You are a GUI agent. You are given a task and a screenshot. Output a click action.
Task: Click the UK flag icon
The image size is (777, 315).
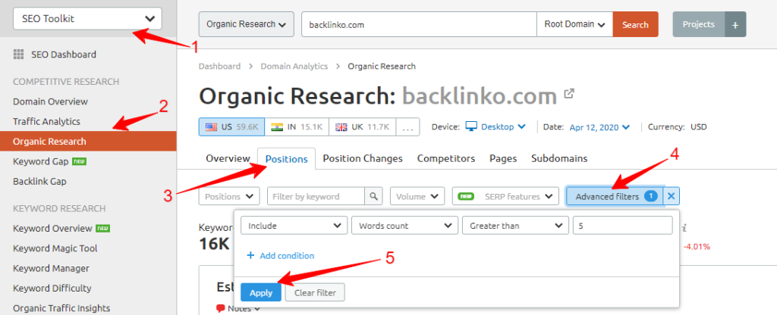tap(341, 126)
